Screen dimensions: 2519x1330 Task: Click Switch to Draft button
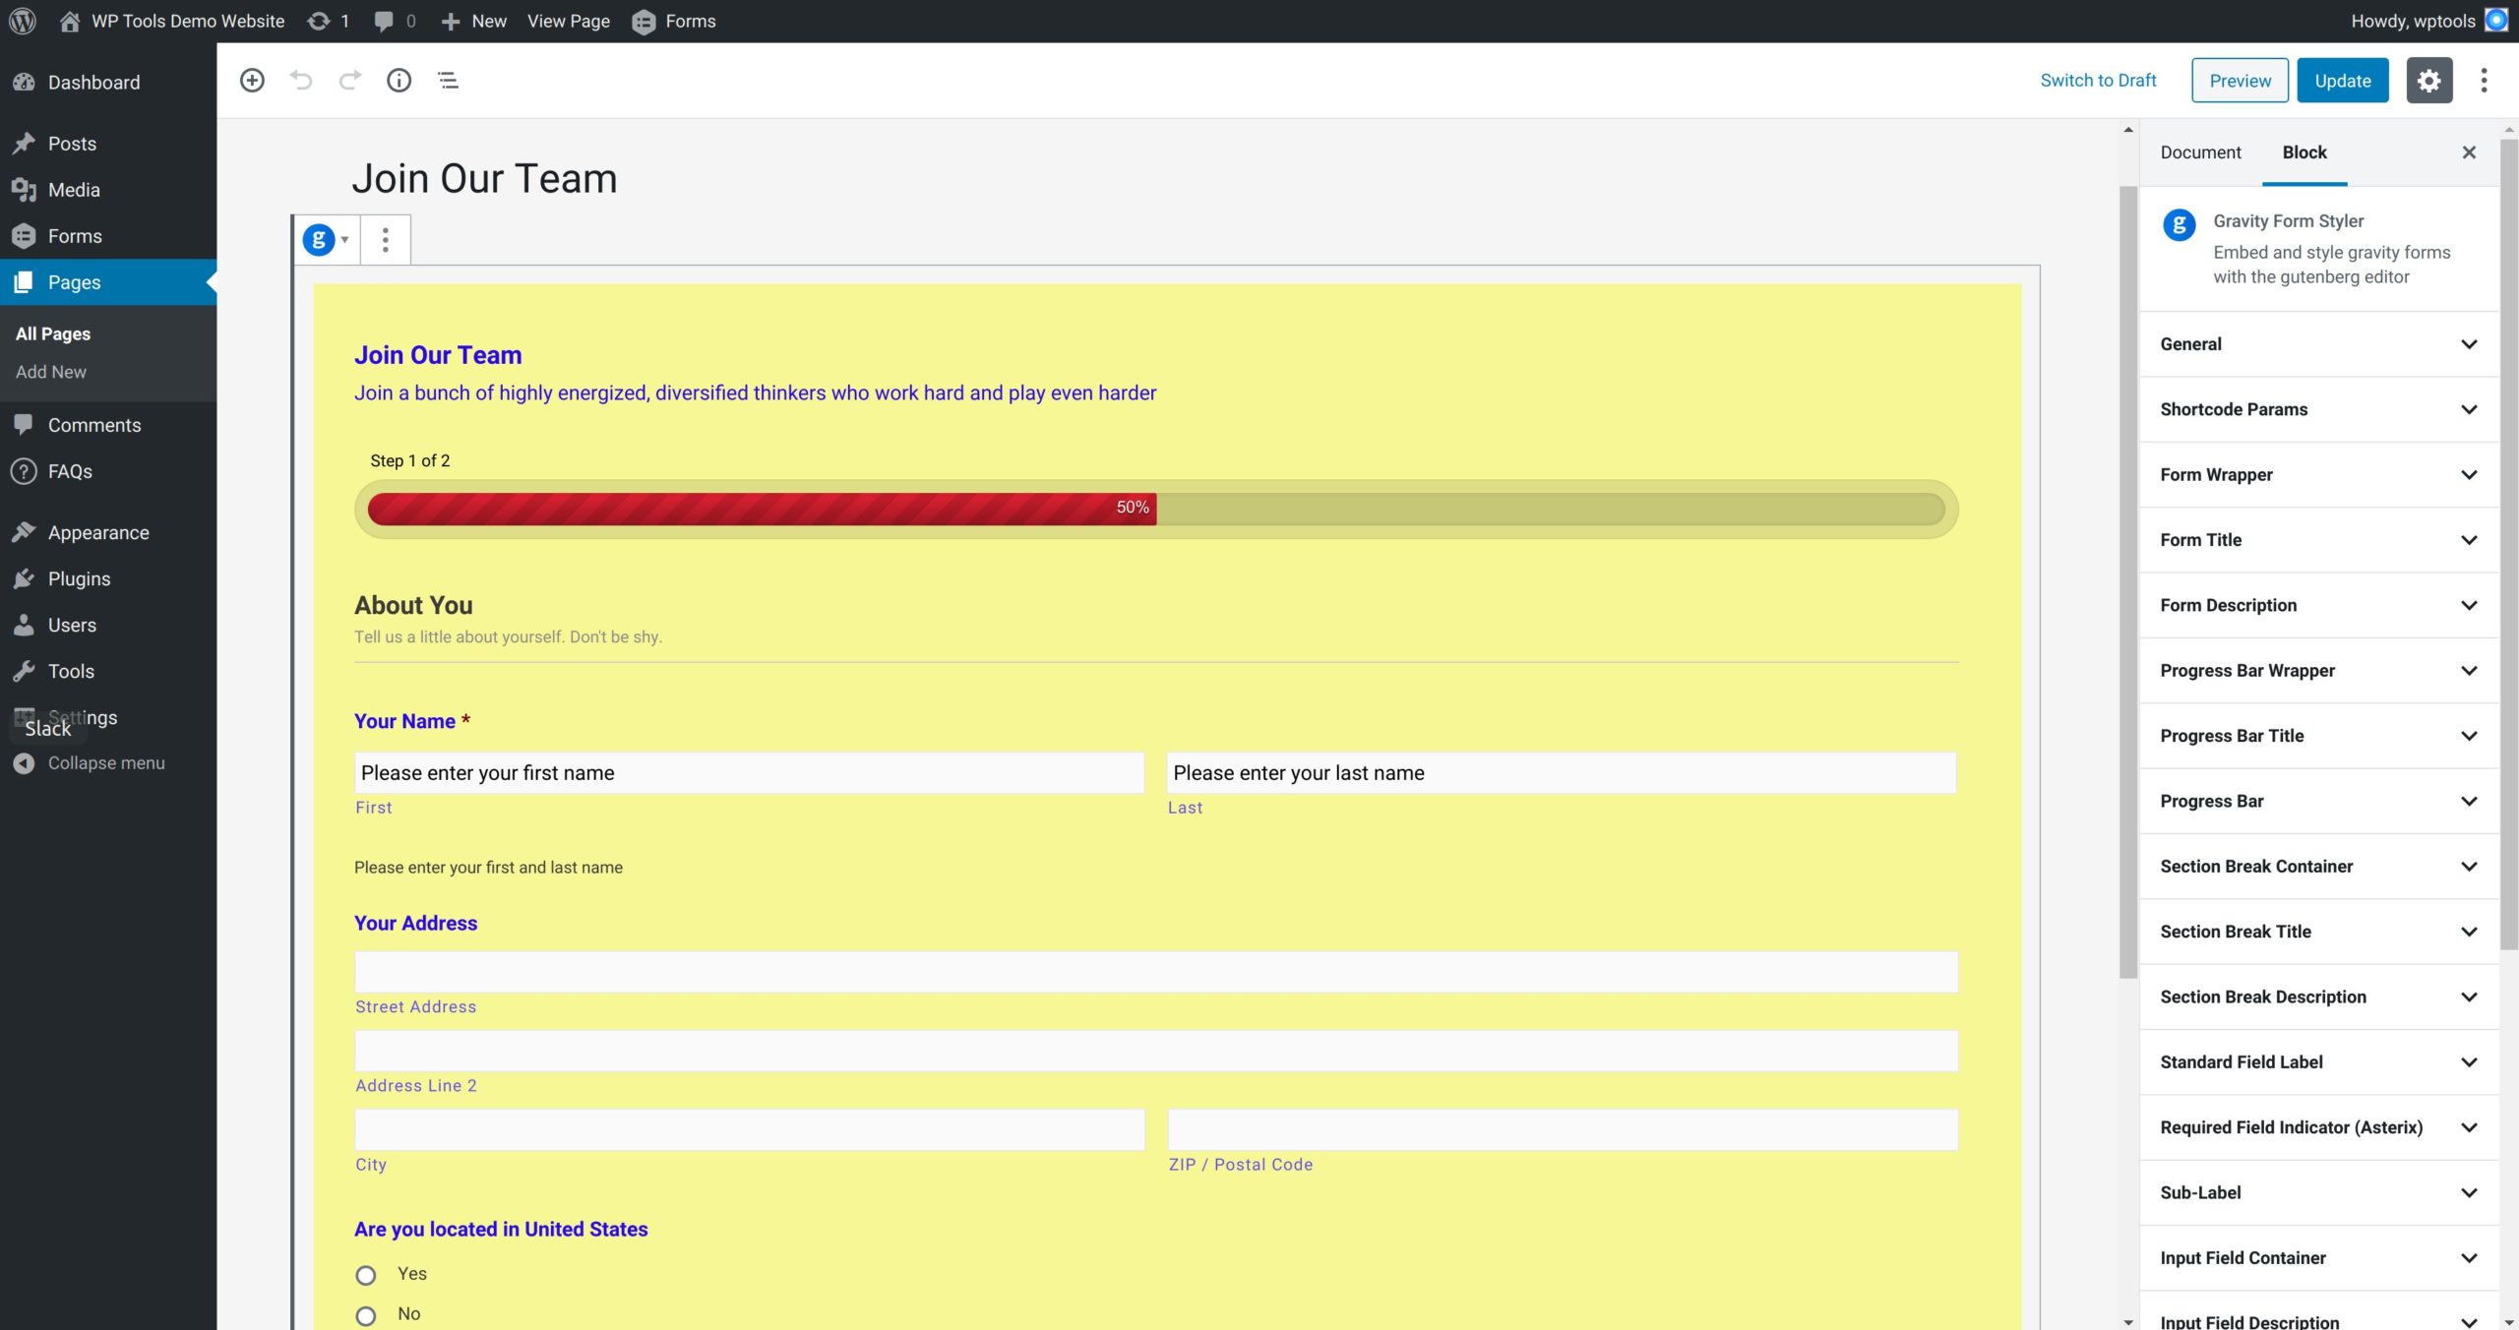tap(2098, 79)
